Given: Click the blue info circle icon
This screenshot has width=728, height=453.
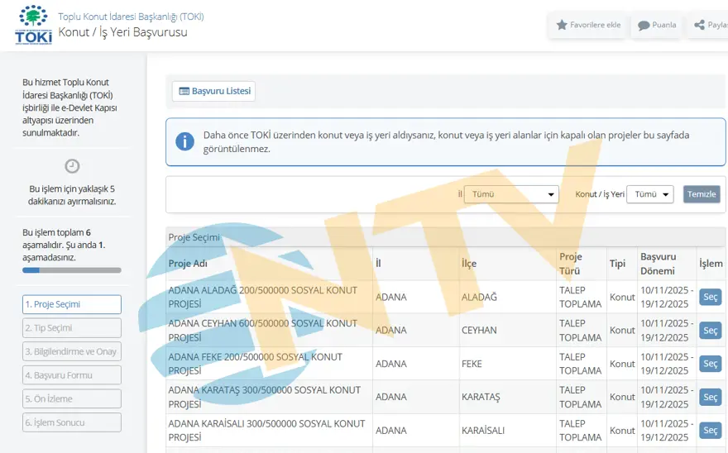Looking at the screenshot, I should 184,141.
